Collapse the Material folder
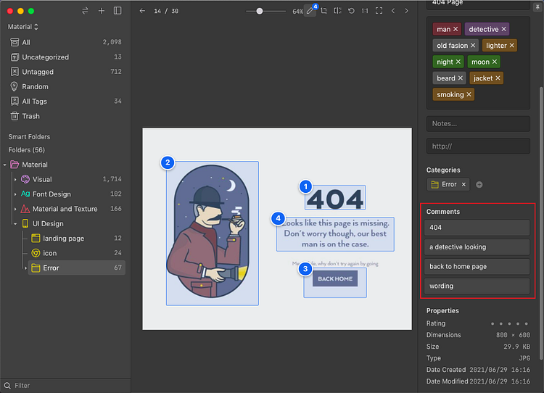The width and height of the screenshot is (544, 393). coord(5,165)
